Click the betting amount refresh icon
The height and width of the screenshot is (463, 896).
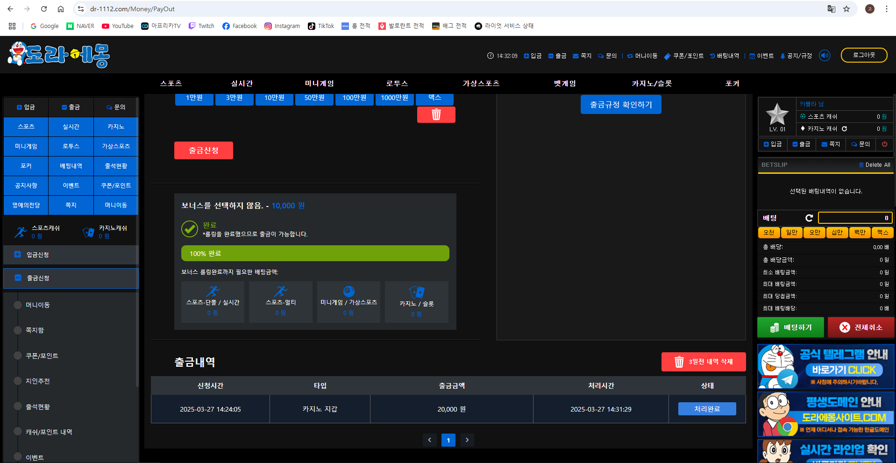(x=809, y=218)
